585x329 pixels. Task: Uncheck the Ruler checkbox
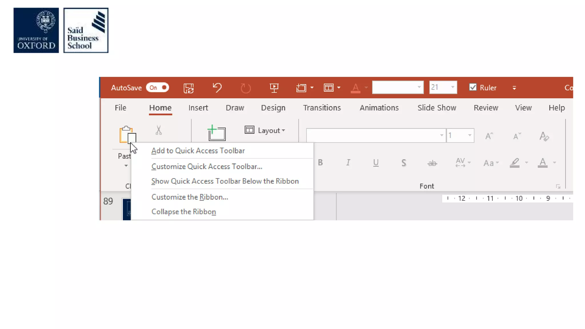pos(473,87)
